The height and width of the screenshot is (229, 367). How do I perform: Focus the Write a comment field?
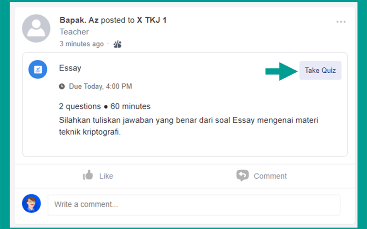tap(194, 205)
